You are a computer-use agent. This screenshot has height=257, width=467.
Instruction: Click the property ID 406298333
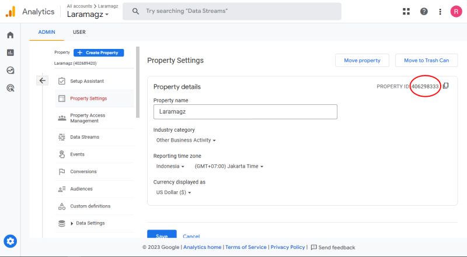pos(425,86)
